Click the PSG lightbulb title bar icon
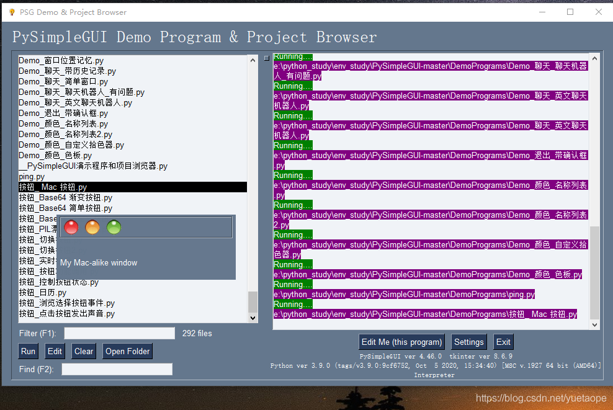This screenshot has height=410, width=613. pos(12,12)
